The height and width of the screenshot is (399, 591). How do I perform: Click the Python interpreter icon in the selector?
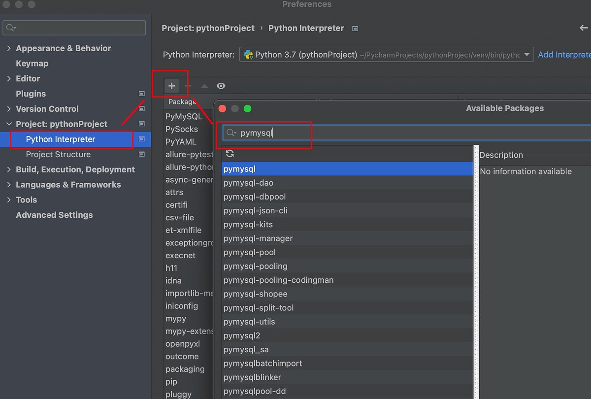tap(247, 55)
